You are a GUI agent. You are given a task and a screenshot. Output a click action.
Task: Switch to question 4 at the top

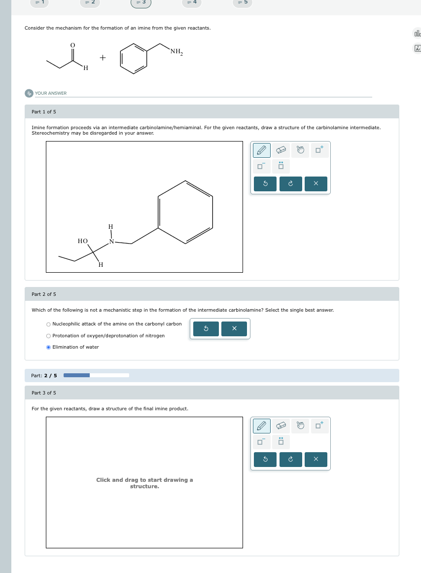pos(192,2)
